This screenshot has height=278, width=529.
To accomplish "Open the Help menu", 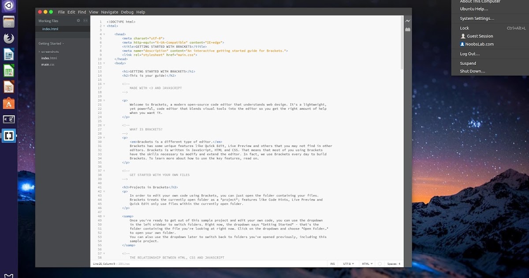I will pos(141,12).
